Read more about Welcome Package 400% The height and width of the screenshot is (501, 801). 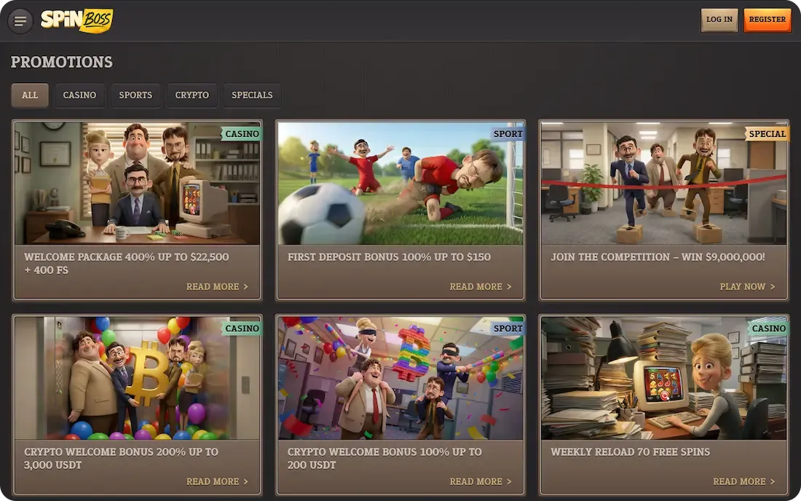tap(217, 287)
